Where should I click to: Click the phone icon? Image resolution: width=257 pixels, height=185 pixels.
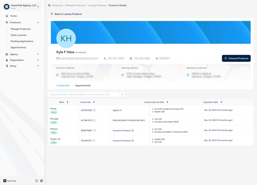105,58
